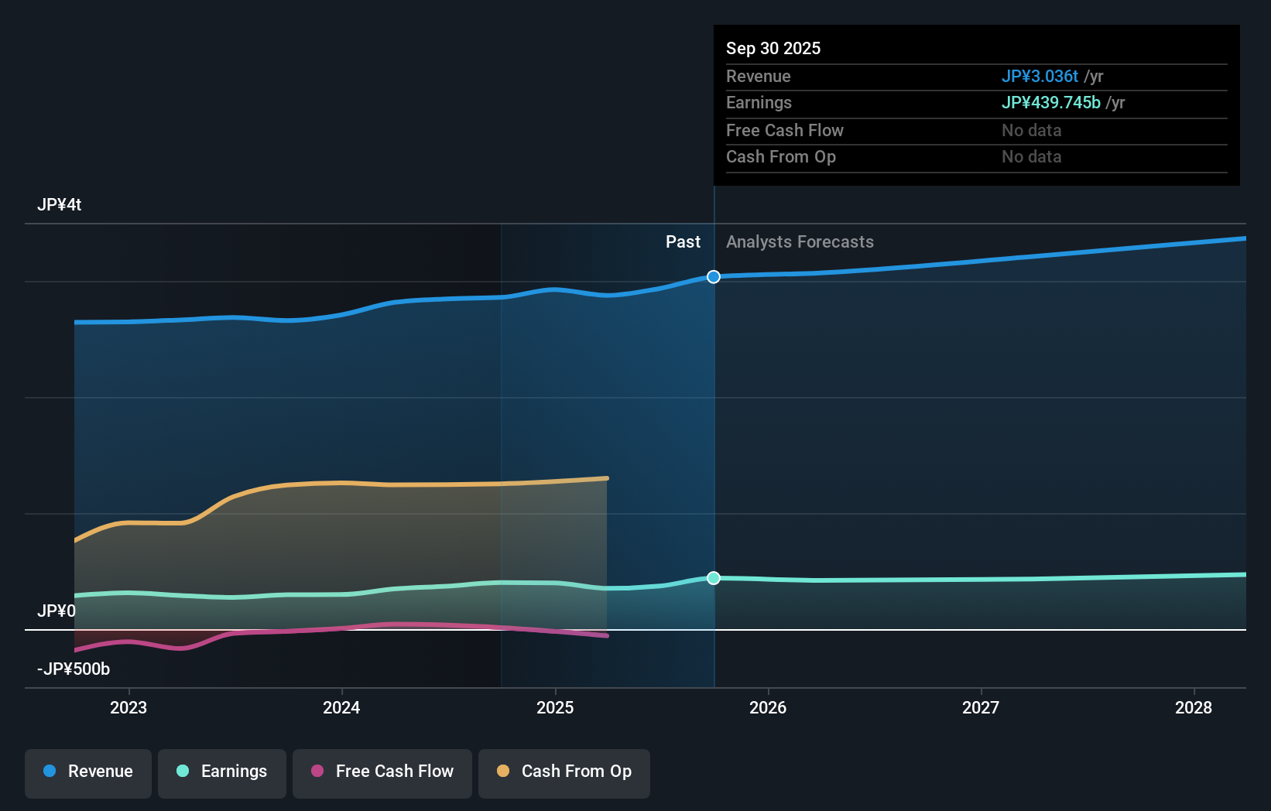Switch to the Analysts Forecasts section
Image resolution: width=1271 pixels, height=811 pixels.
[x=800, y=241]
